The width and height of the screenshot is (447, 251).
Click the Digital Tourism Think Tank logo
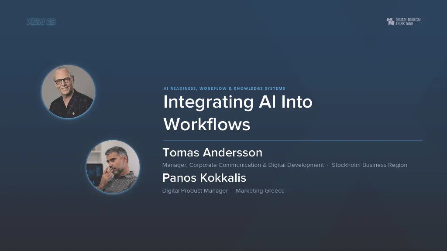click(x=403, y=22)
